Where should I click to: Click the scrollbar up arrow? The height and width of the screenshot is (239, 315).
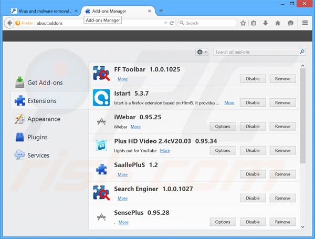(303, 66)
